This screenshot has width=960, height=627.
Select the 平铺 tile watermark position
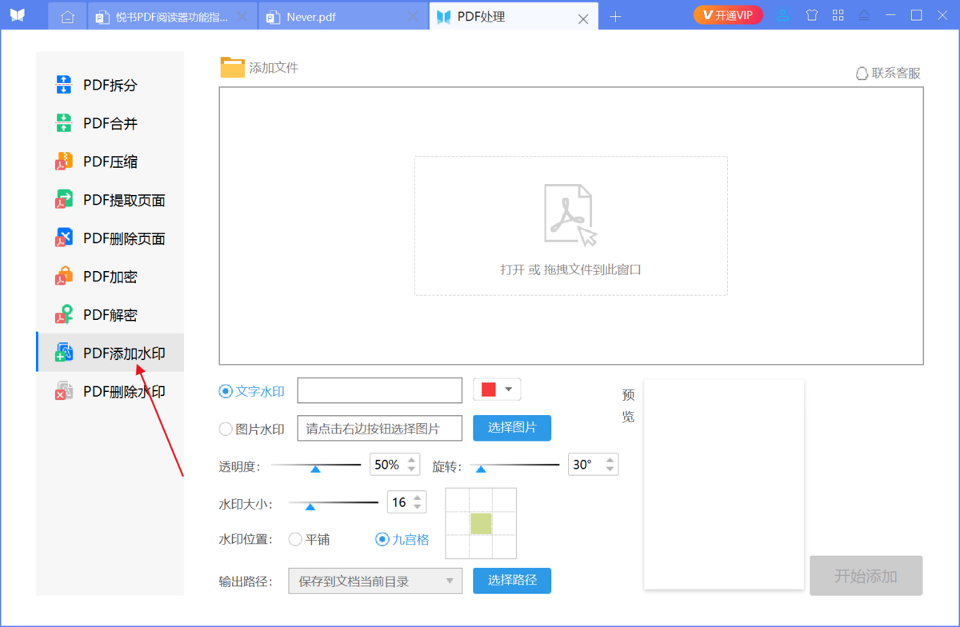pos(294,539)
